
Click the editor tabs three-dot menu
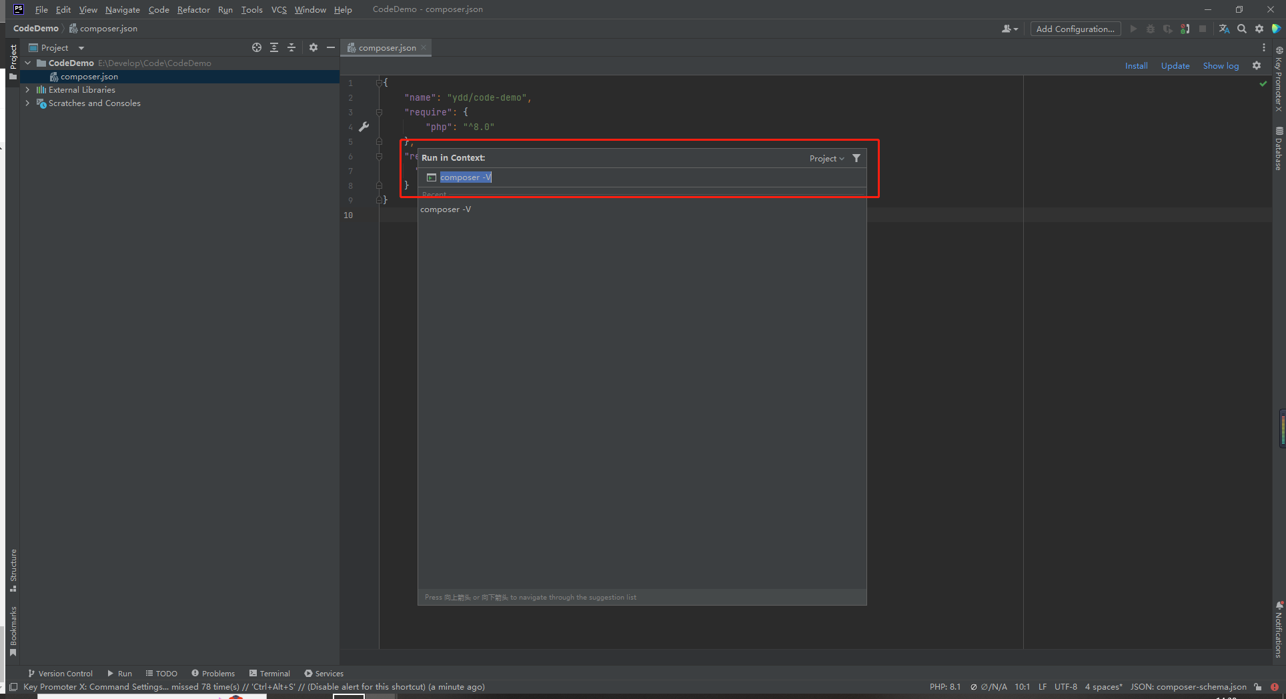click(x=1263, y=47)
